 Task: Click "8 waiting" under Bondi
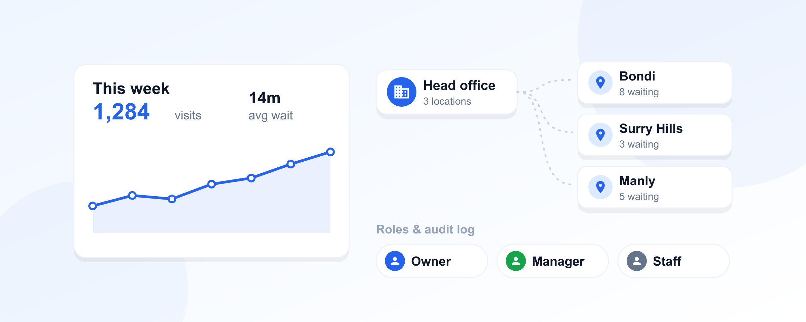(639, 92)
